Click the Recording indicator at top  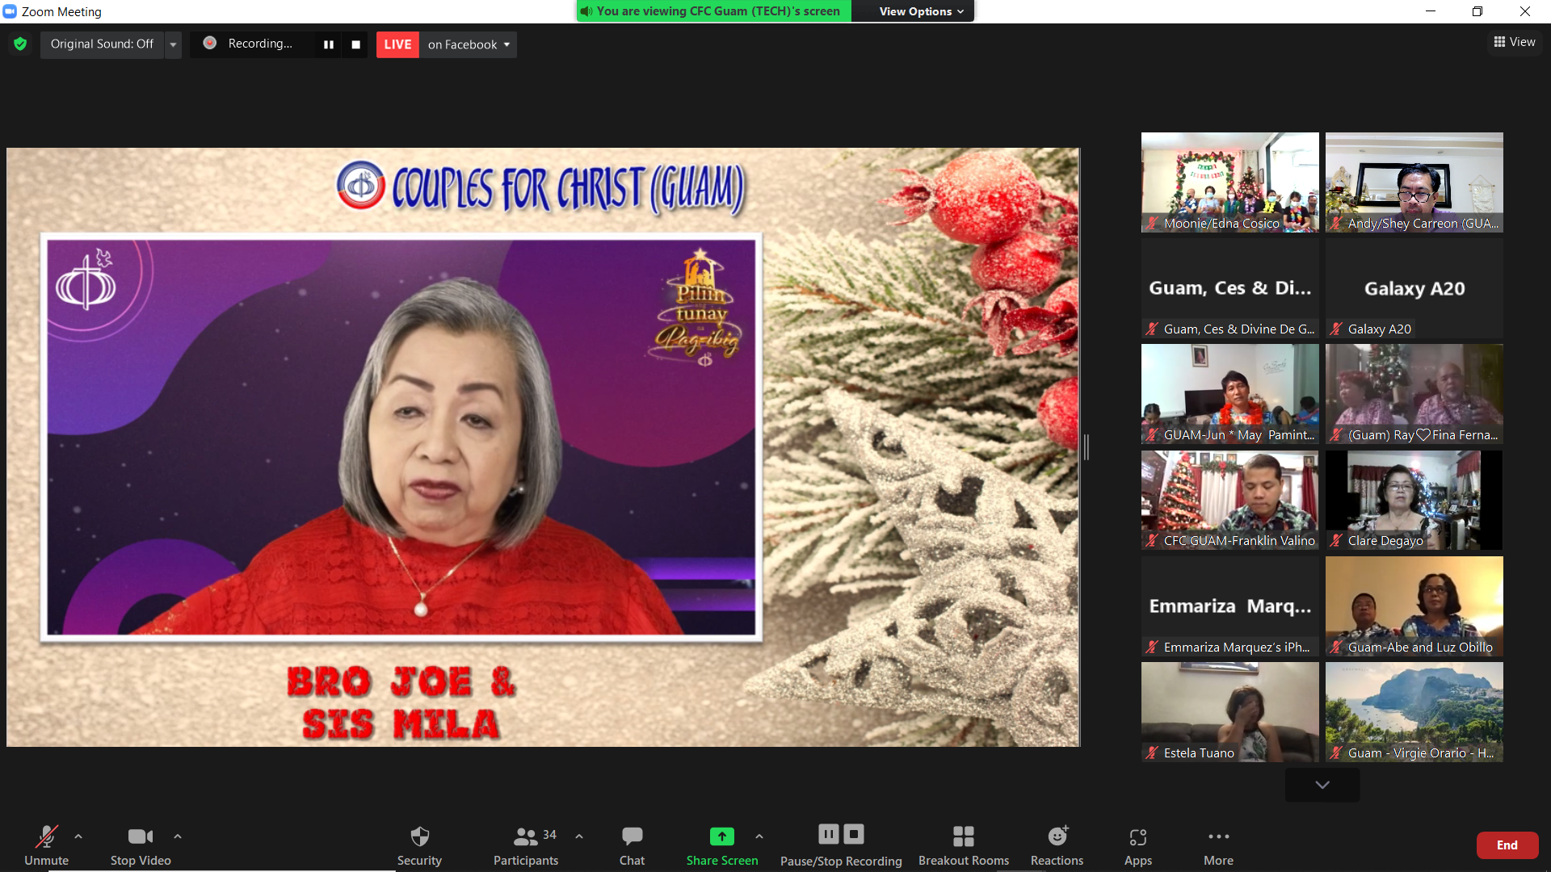[249, 44]
